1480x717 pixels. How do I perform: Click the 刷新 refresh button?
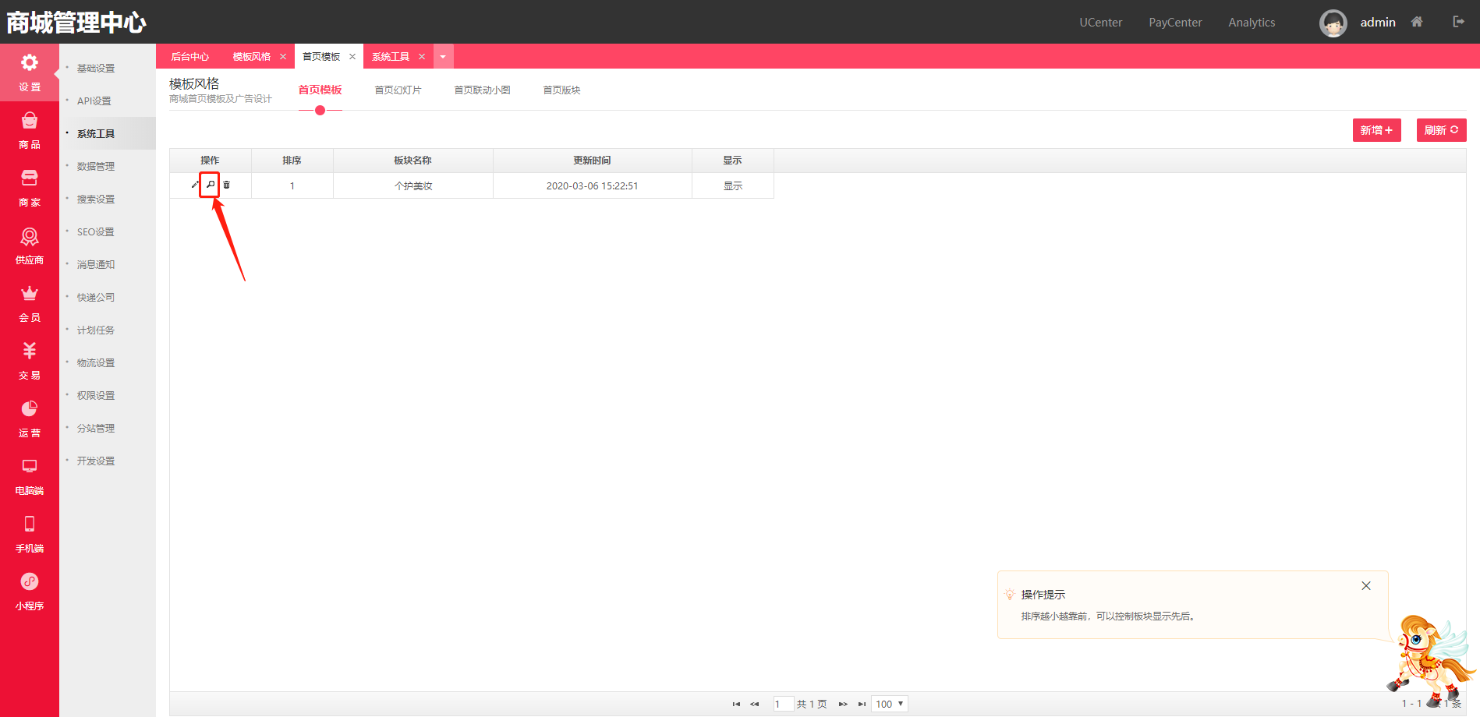[1442, 130]
